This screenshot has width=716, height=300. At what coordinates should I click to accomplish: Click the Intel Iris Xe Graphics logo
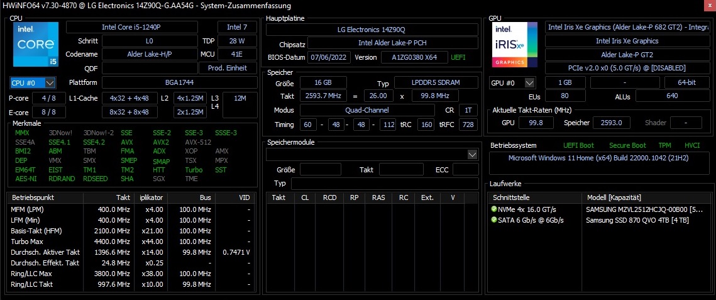tap(515, 45)
